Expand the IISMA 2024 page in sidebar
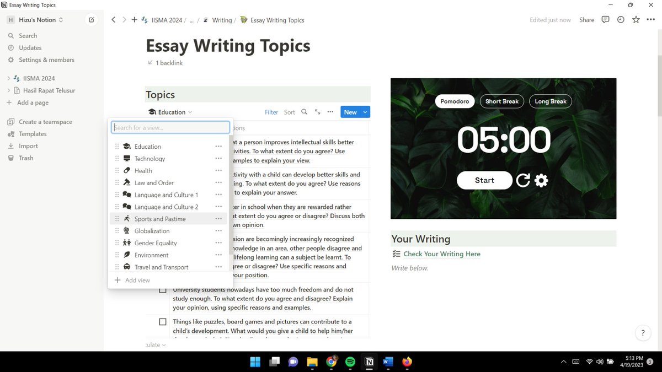 point(9,78)
